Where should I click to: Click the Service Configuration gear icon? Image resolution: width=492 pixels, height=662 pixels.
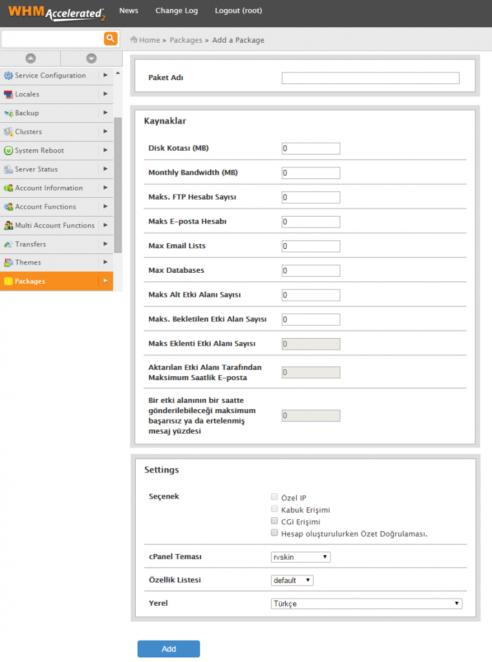coord(8,76)
